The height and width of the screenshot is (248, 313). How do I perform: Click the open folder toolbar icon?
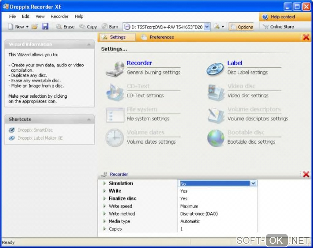click(35, 27)
